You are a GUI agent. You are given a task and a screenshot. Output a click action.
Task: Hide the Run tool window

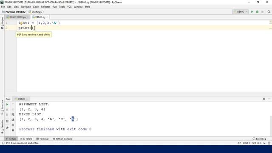(269, 99)
